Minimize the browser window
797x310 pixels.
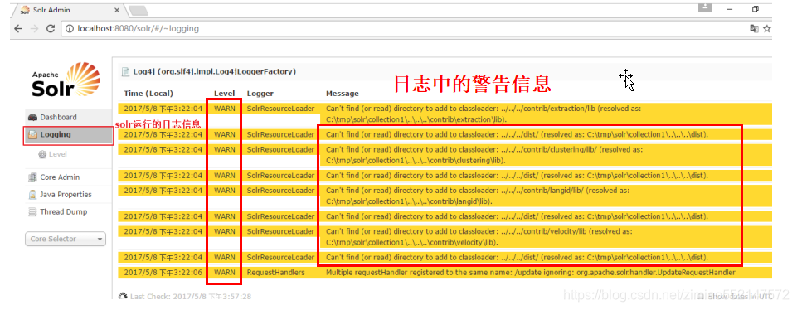click(729, 8)
